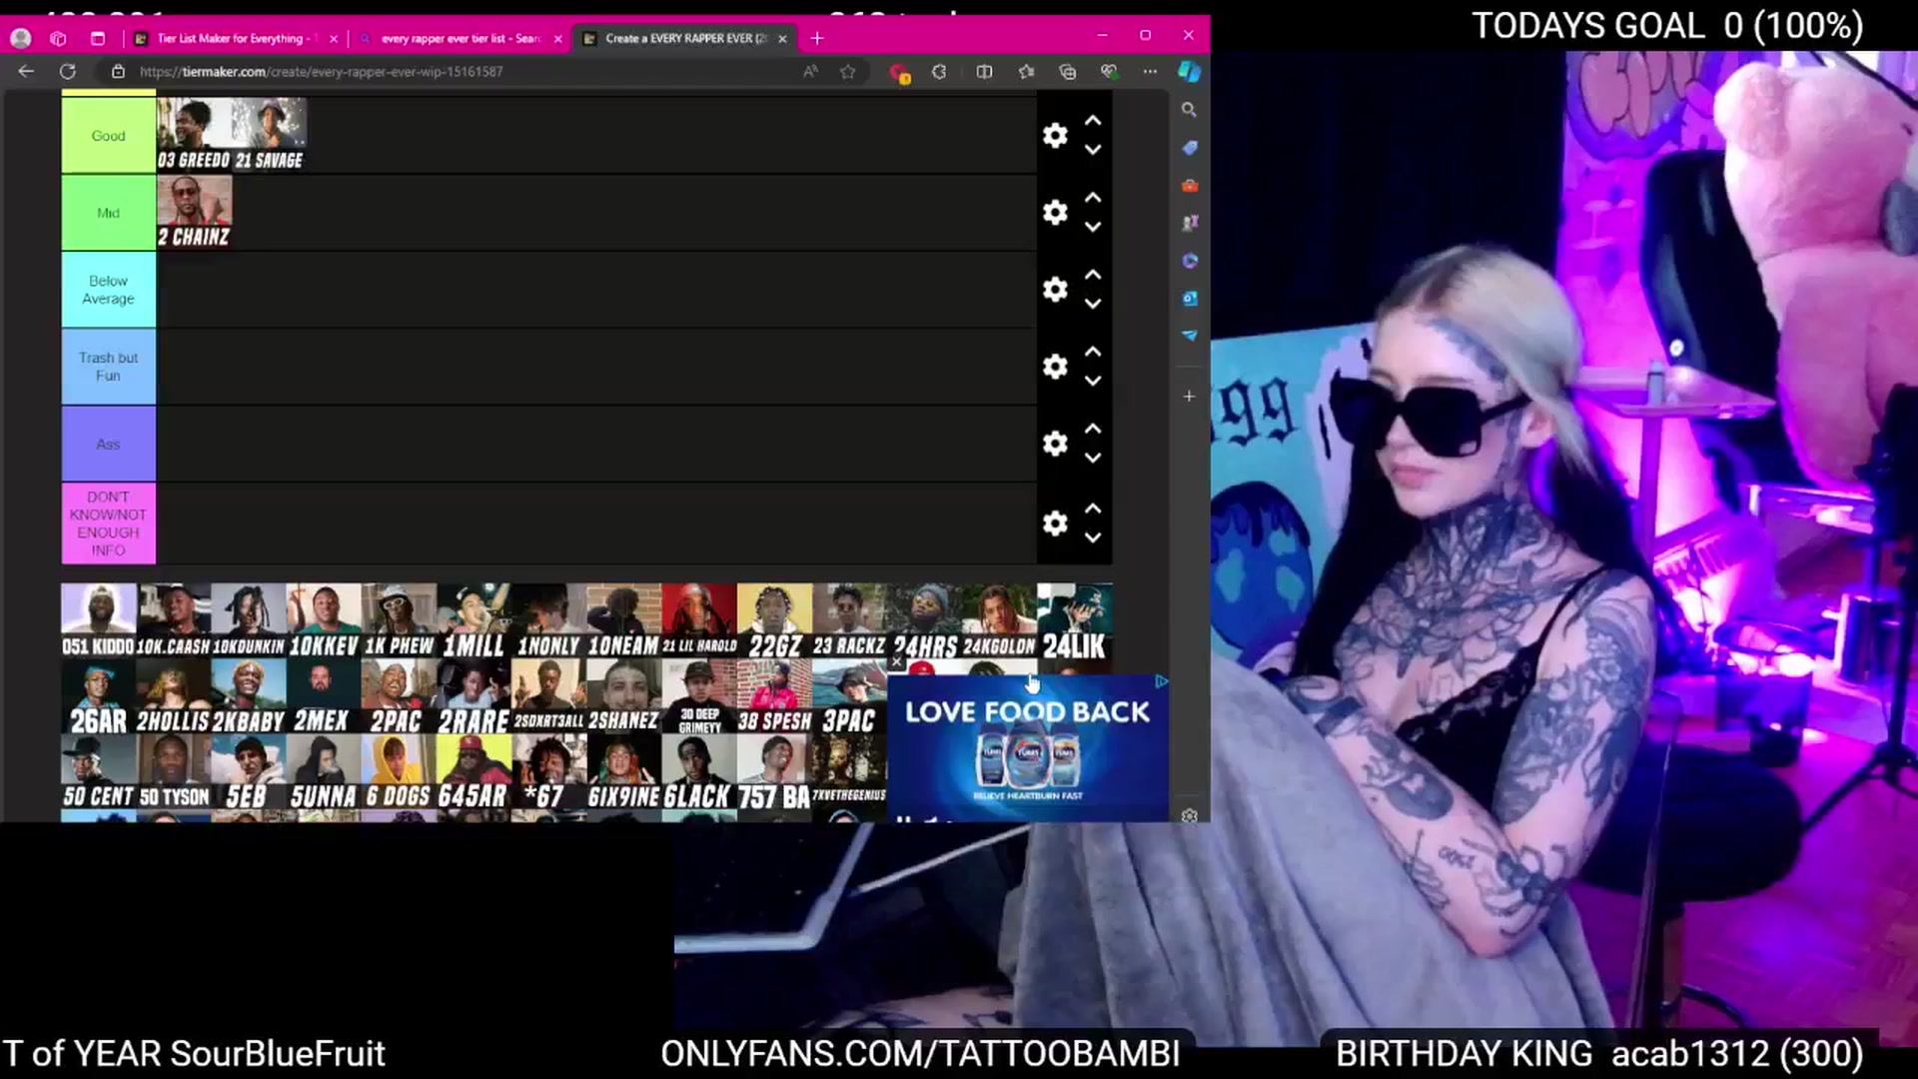Select the DON'T KNOW/NOT ENOUGH INFO label
The image size is (1918, 1079).
(x=108, y=524)
